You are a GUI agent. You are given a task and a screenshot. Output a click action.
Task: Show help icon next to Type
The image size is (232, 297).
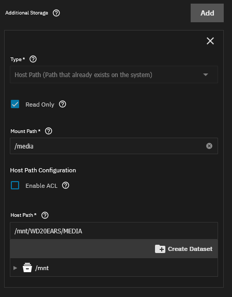click(33, 60)
